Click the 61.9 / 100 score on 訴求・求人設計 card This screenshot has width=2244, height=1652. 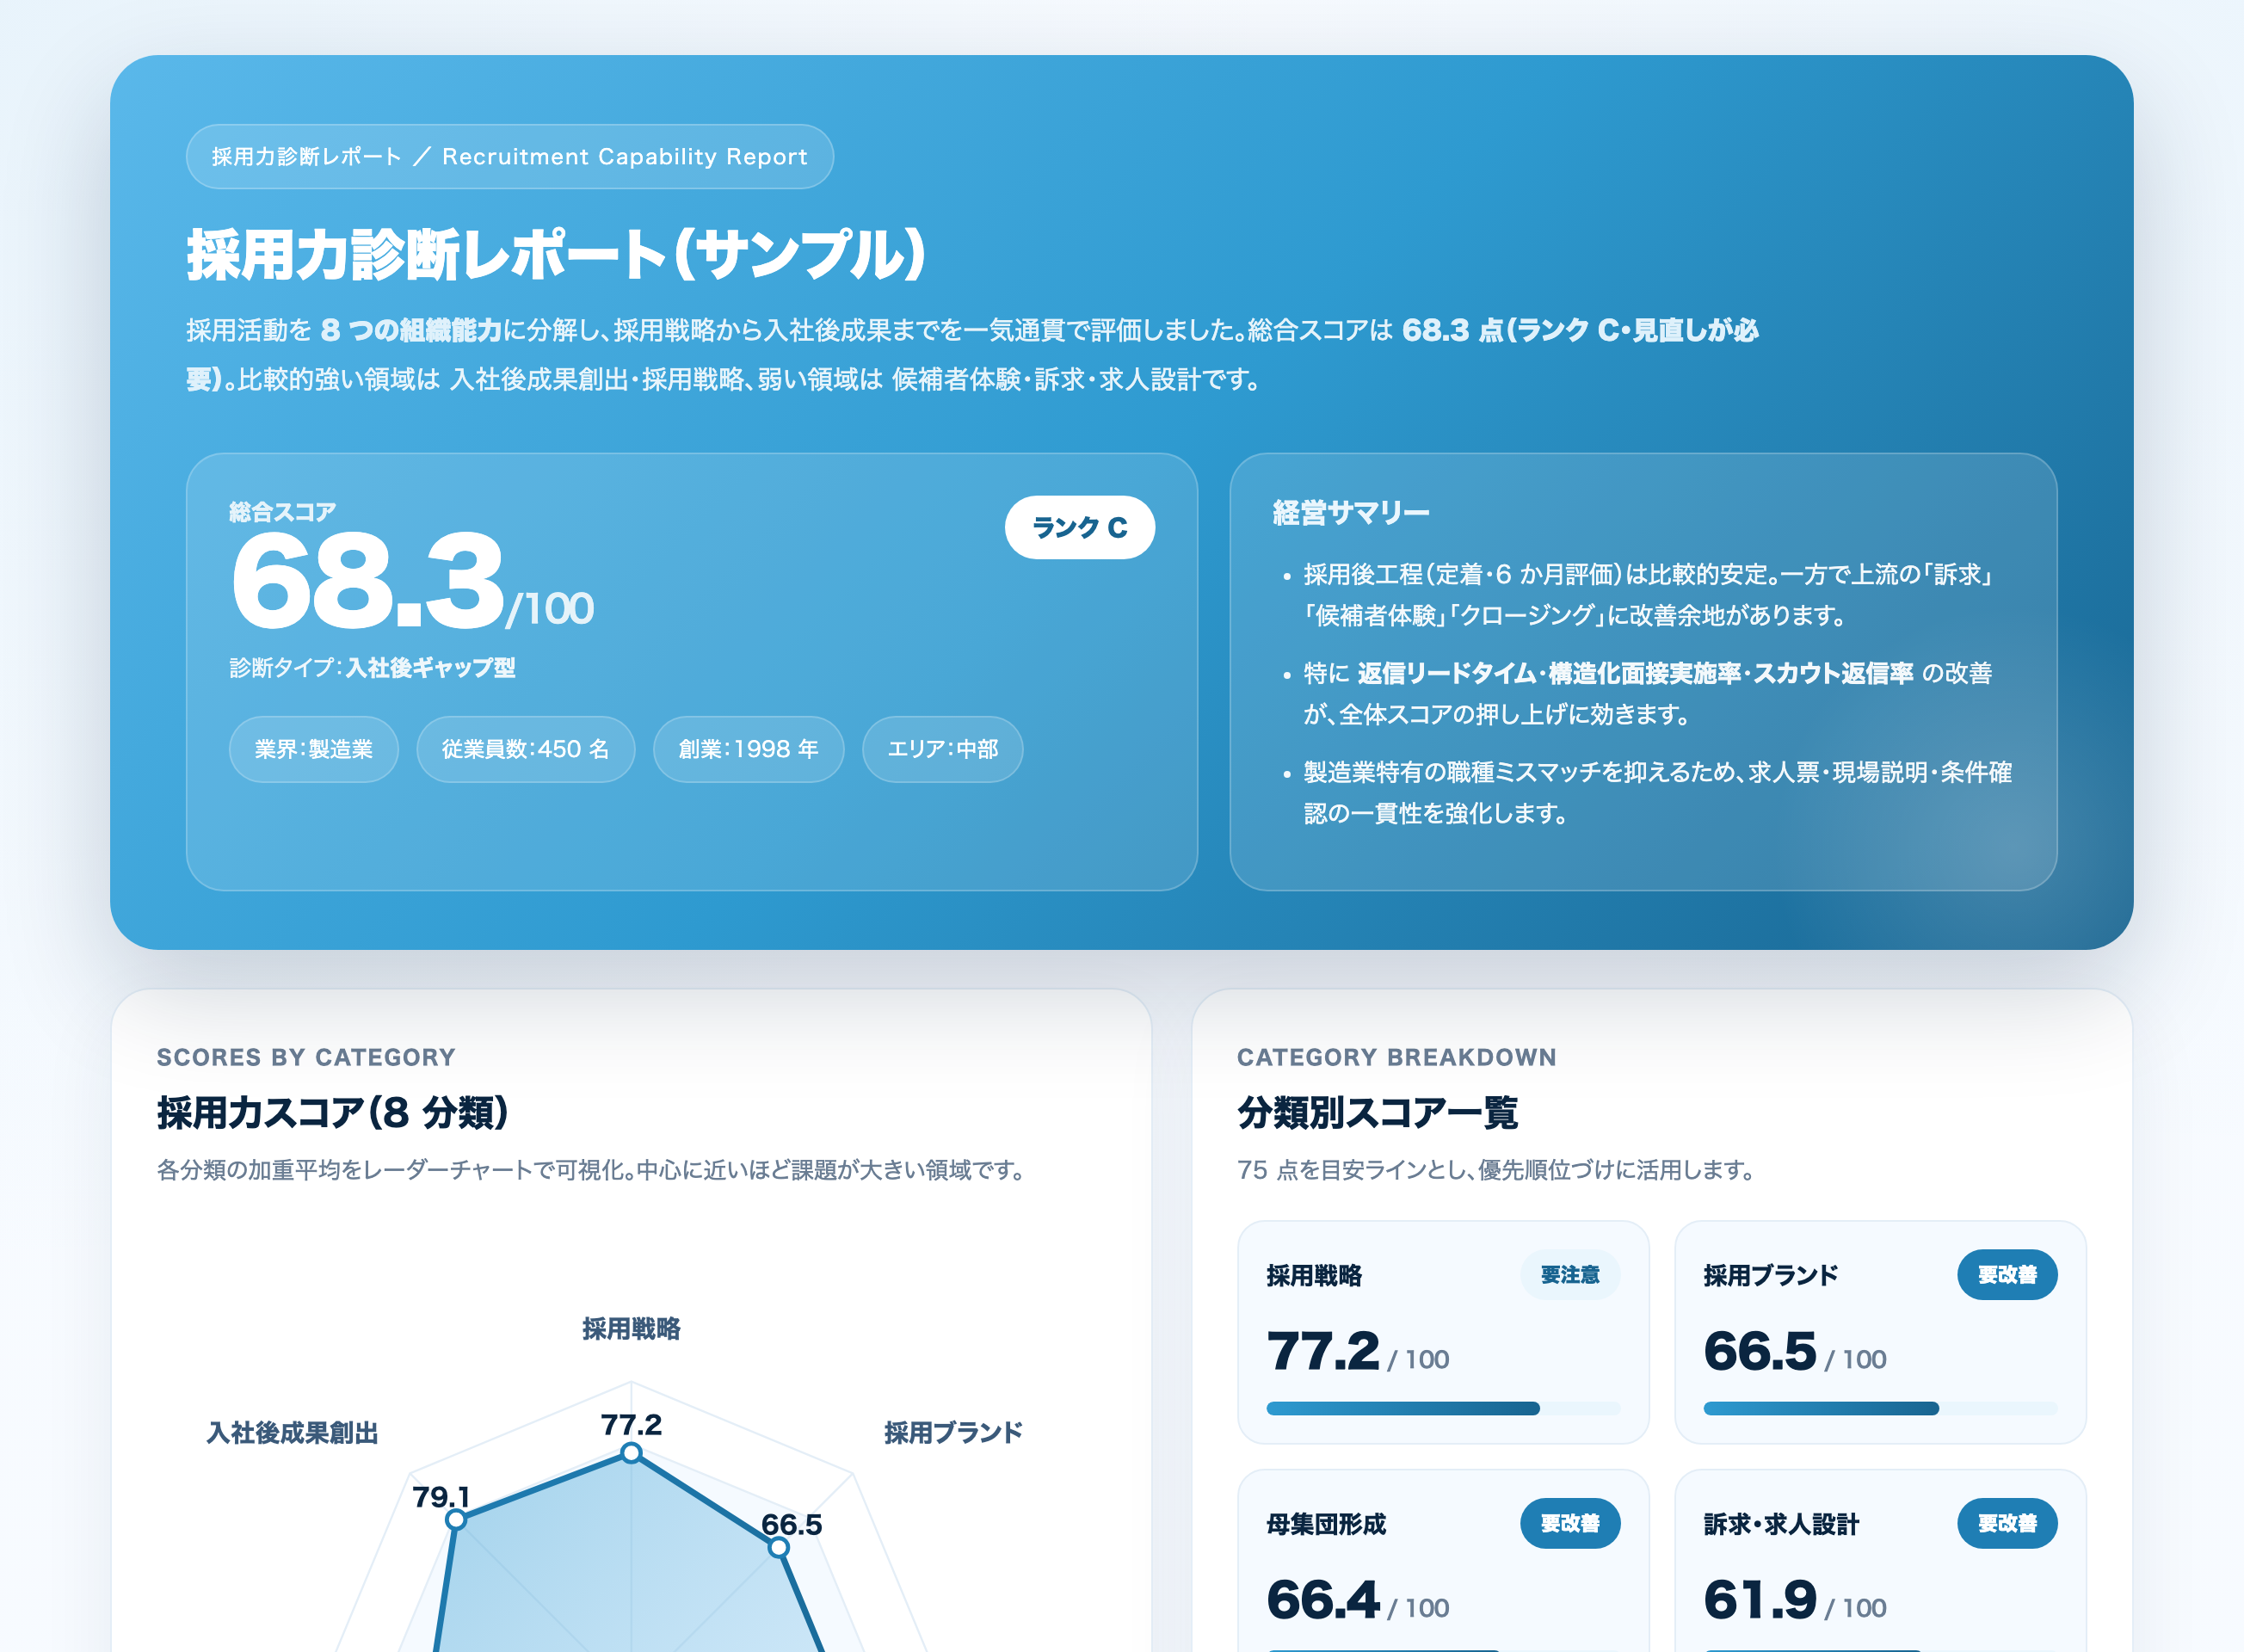pos(1794,1600)
